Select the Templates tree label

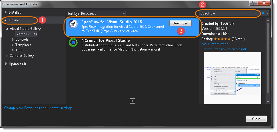pyautogui.click(x=23, y=45)
